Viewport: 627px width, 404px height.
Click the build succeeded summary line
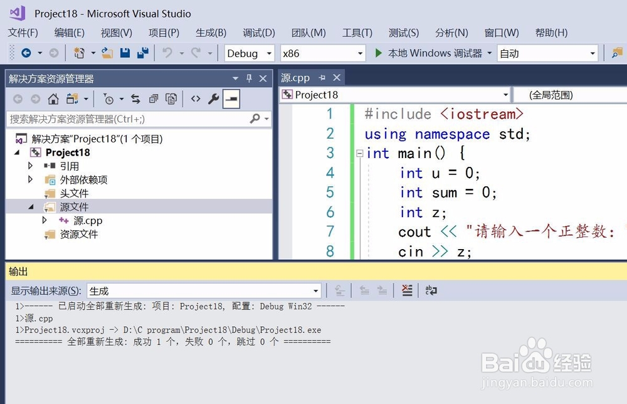pos(173,342)
